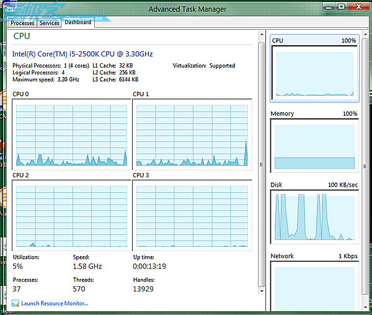Select the Memory usage thumbnail in sidebar
Screen dimensions: 372x315
[314, 144]
